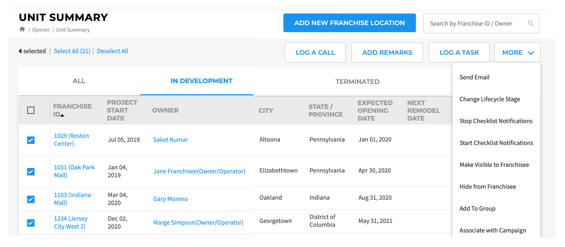Click the home icon in breadcrumb
Viewport: 565px width, 247px height.
tap(22, 29)
